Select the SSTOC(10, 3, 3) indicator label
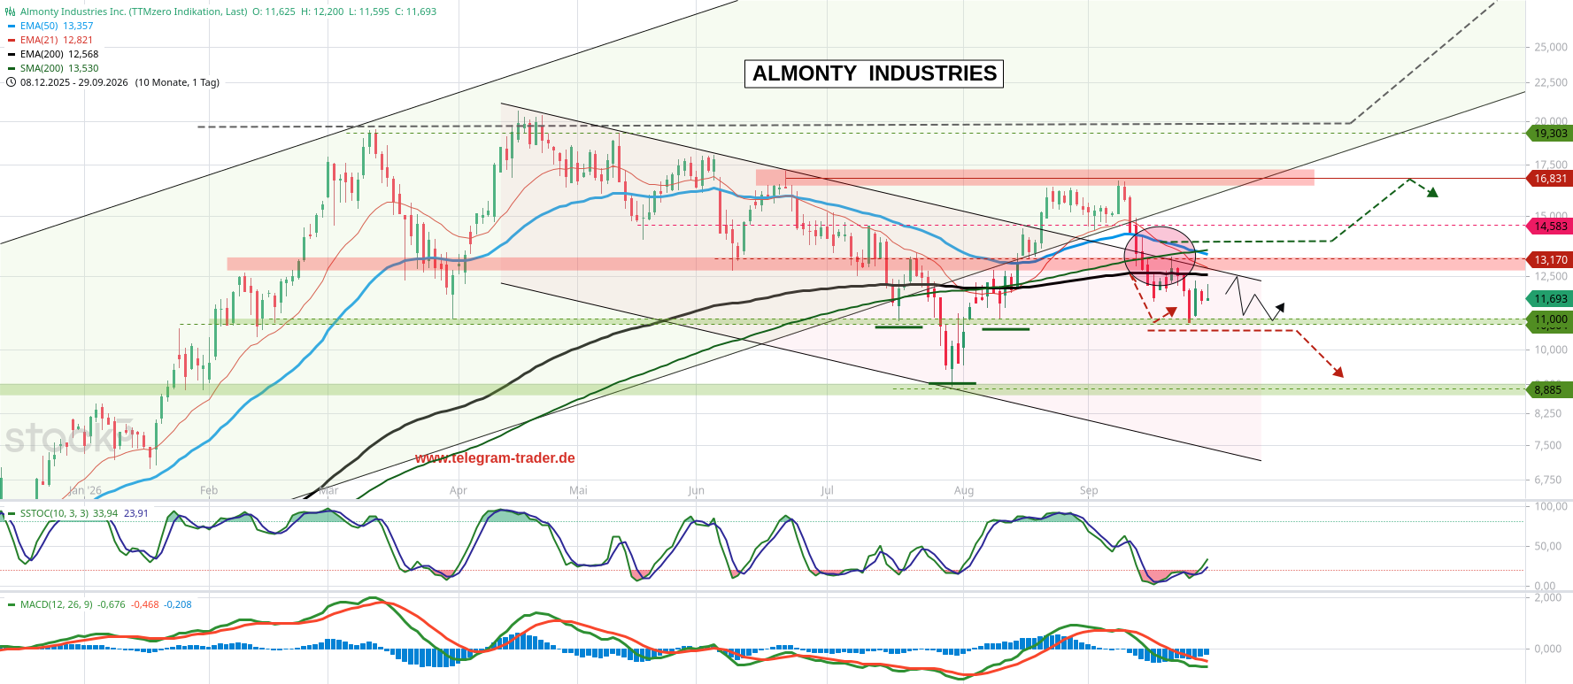 [54, 513]
